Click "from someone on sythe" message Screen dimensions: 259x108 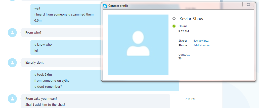pyautogui.click(x=52, y=81)
